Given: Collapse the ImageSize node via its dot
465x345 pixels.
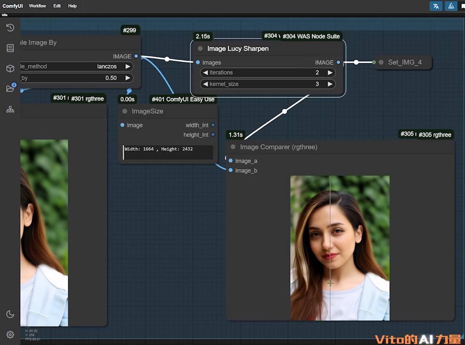Looking at the screenshot, I should (125, 111).
